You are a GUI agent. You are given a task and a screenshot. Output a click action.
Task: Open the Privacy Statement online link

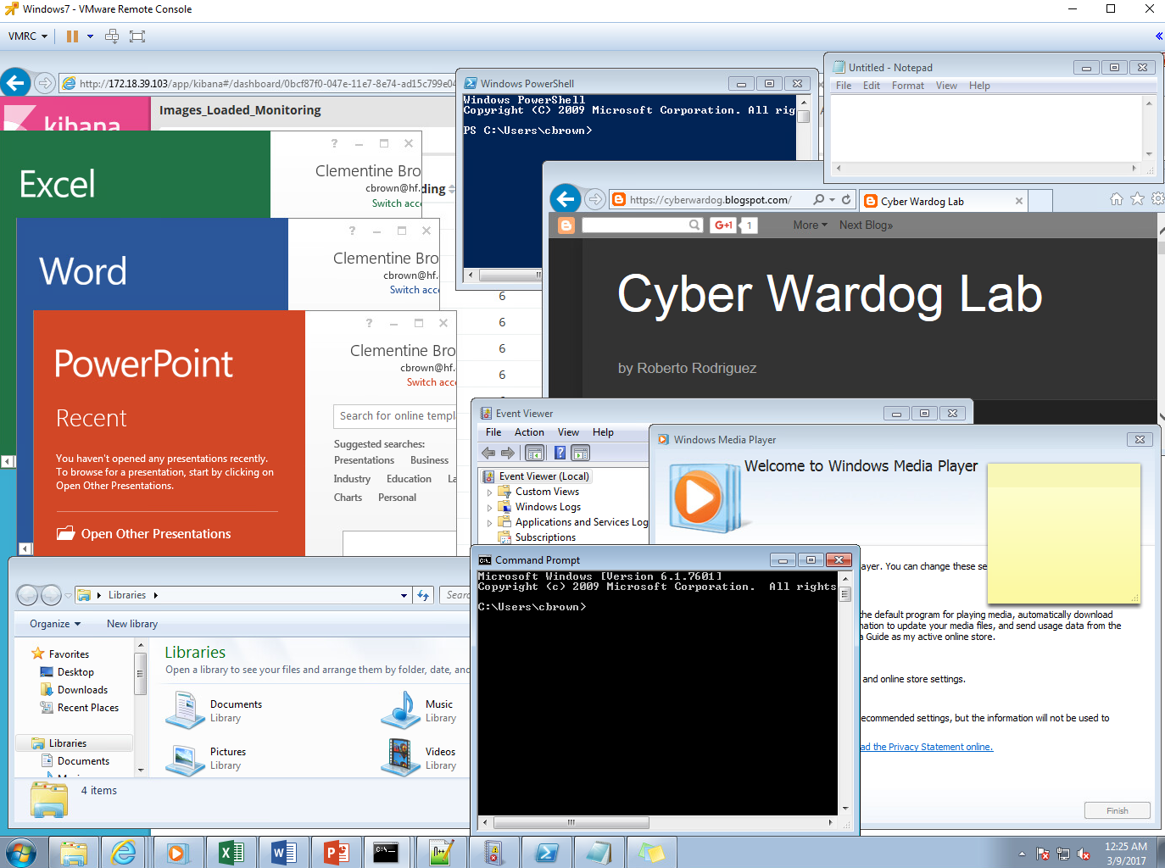(x=927, y=747)
